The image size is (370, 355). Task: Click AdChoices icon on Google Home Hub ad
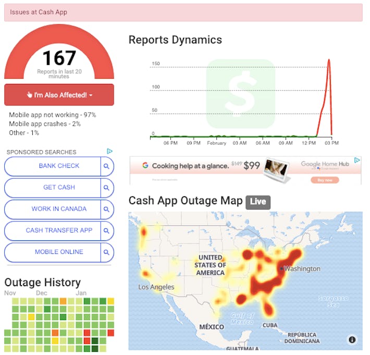pos(357,161)
